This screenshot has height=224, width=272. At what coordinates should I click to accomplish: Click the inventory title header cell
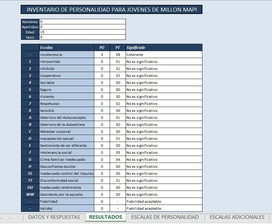(112, 10)
